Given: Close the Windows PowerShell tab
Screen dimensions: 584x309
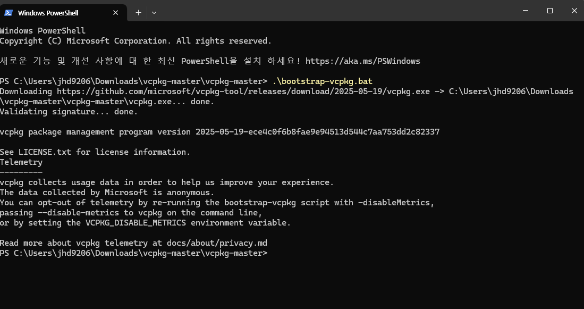Looking at the screenshot, I should pyautogui.click(x=115, y=13).
